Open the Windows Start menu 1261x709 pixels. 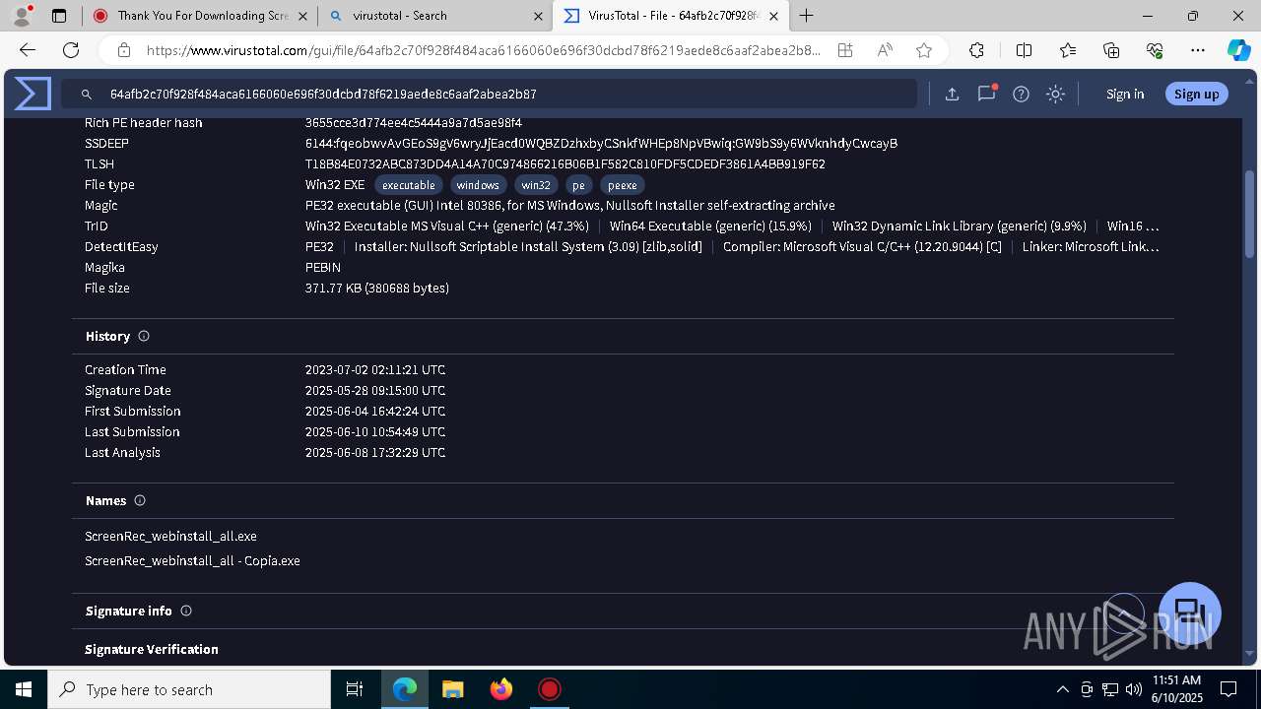24,689
